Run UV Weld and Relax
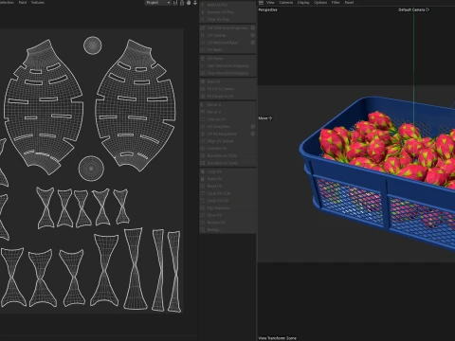Screen dimensions: 455x341 (225, 43)
